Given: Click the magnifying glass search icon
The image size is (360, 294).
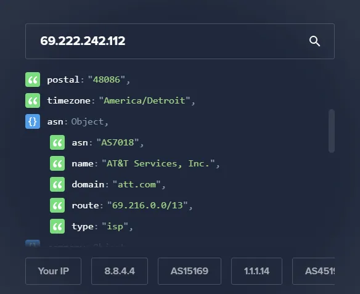Looking at the screenshot, I should [314, 41].
